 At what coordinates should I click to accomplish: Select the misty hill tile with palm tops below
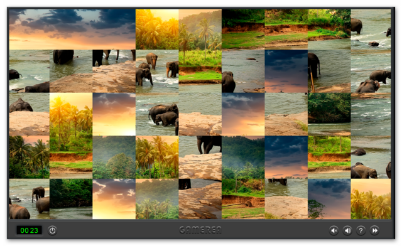click(157, 199)
